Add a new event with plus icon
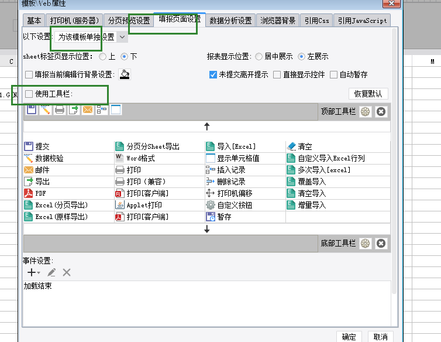Image resolution: width=441 pixels, height=342 pixels. [31, 272]
